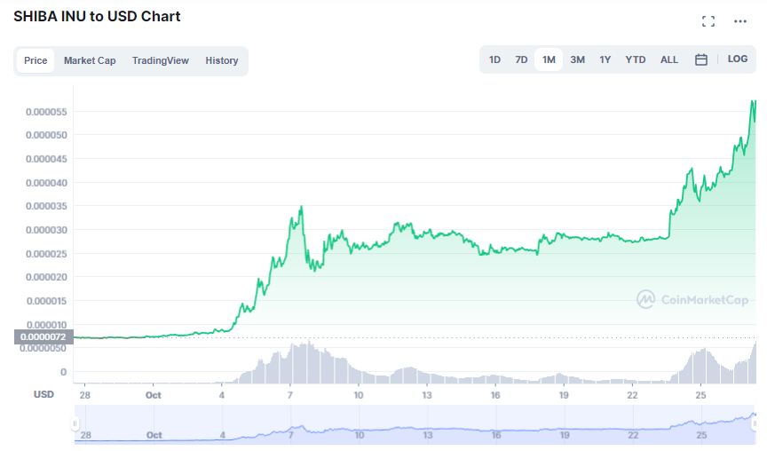Click the price peak near Oct 7
767x451 pixels.
(302, 207)
